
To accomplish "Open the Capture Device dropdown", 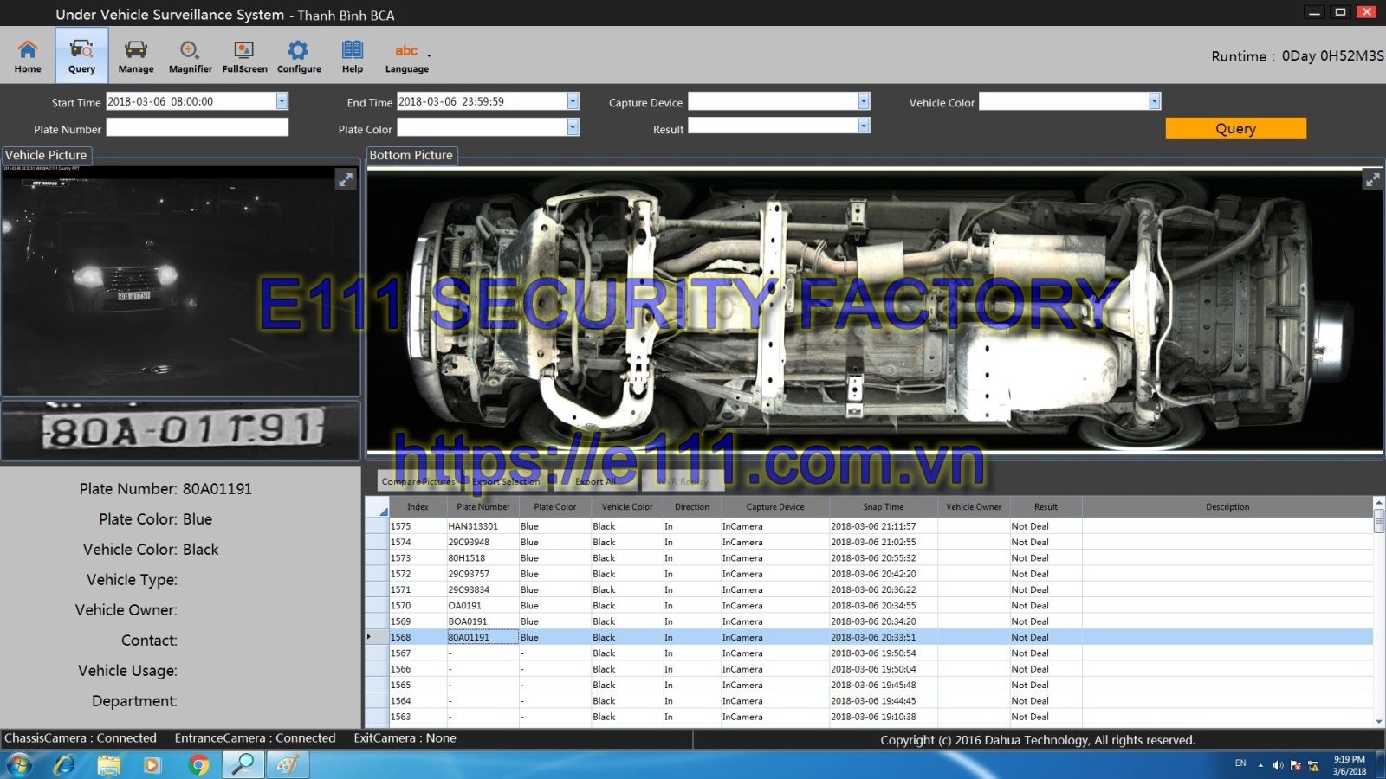I will coord(864,101).
